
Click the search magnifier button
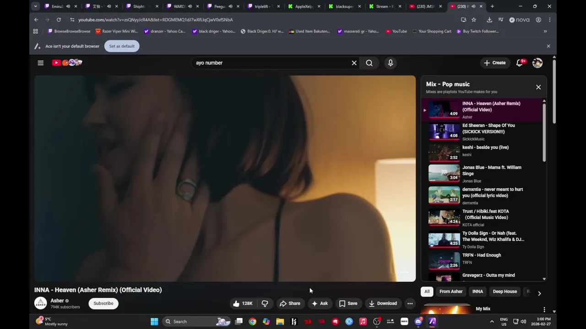pos(369,63)
